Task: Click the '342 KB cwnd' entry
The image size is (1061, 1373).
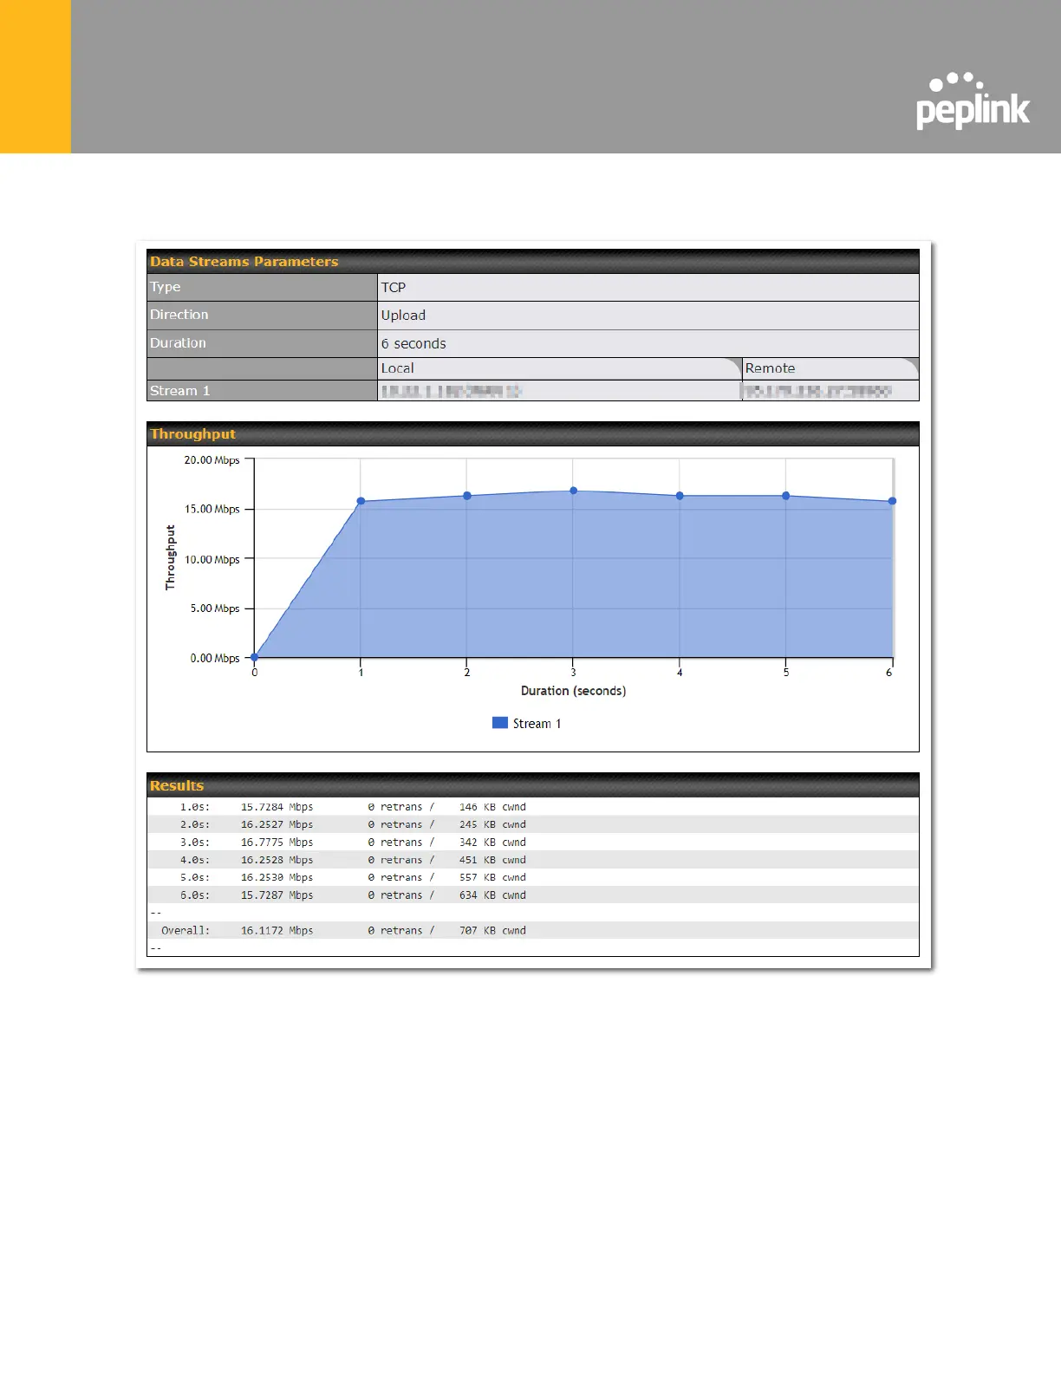Action: [x=492, y=843]
